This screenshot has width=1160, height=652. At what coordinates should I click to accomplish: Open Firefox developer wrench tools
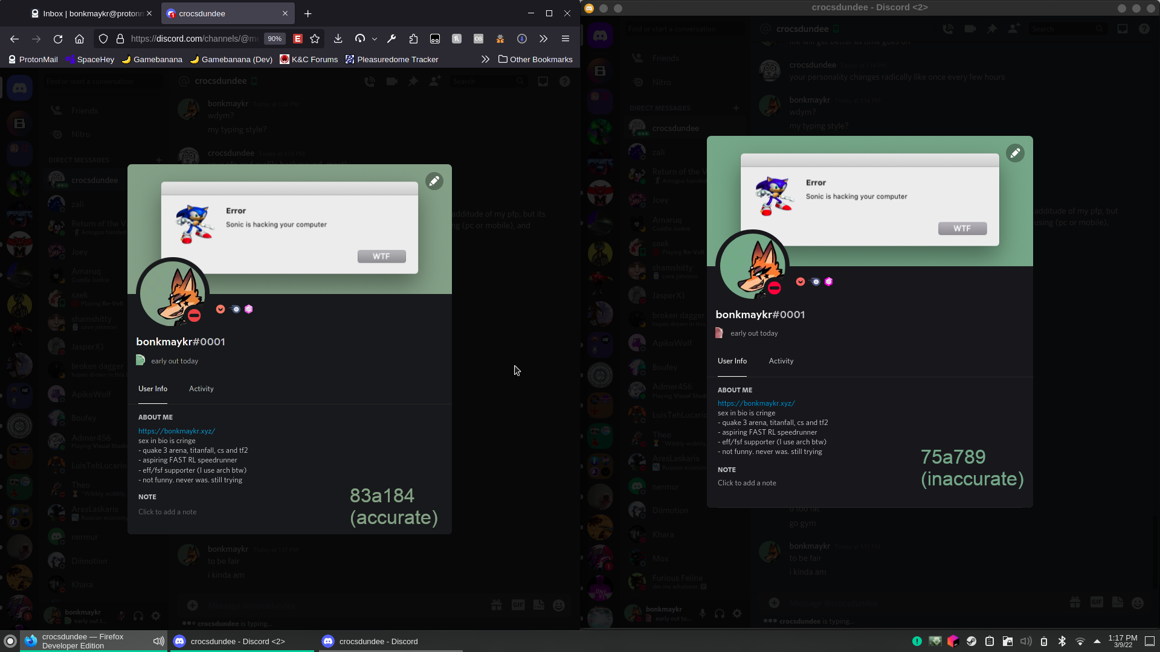(391, 39)
